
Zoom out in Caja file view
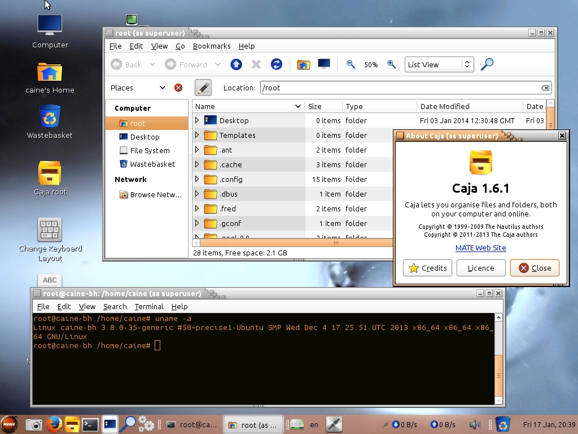(x=351, y=64)
